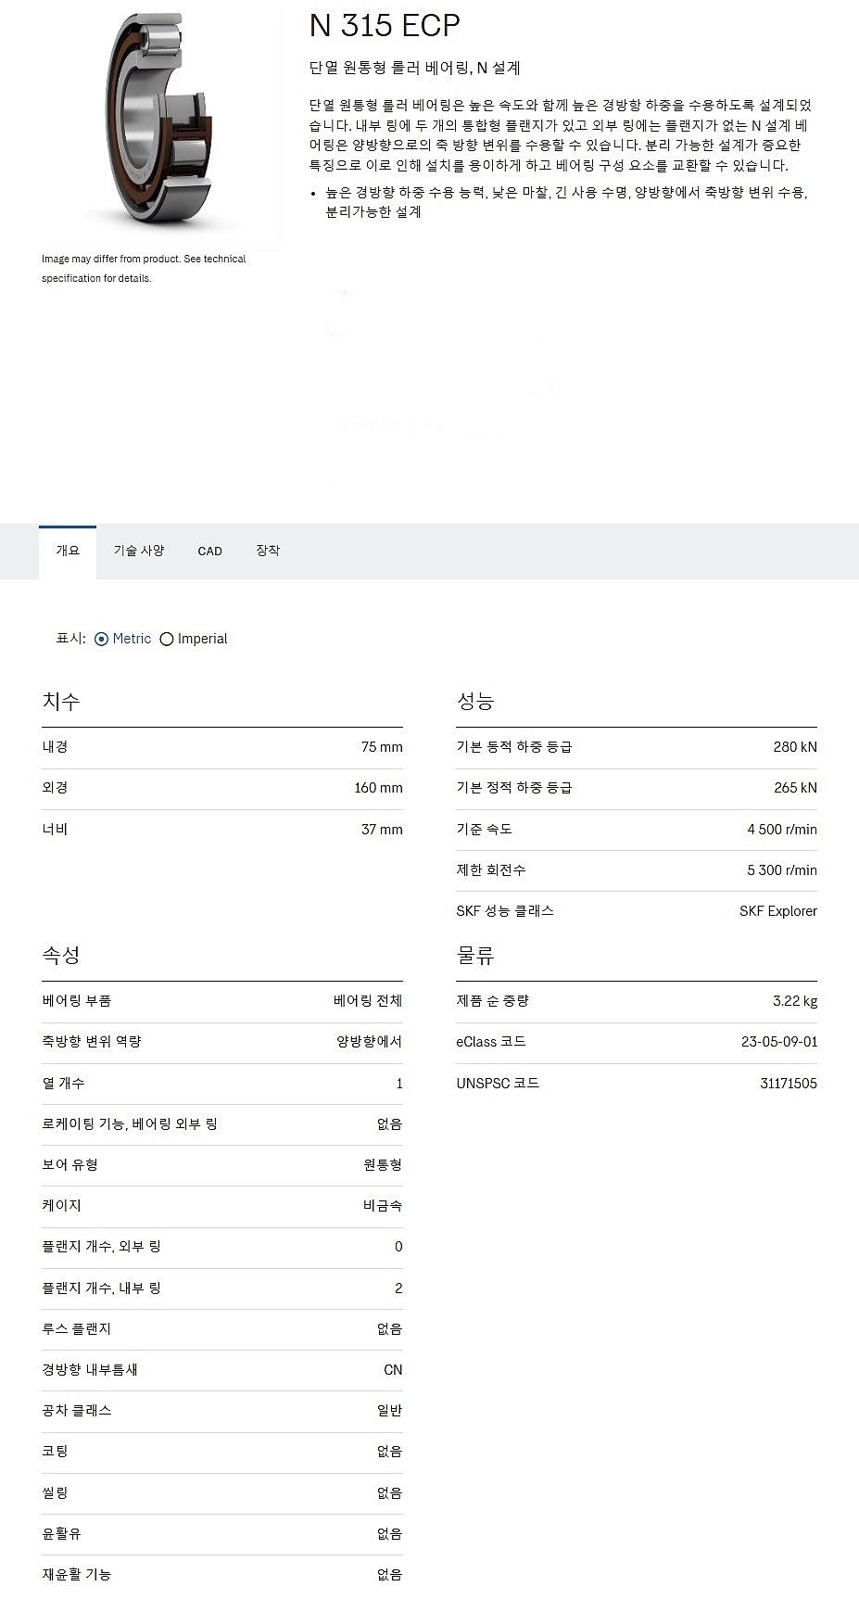Click the SKF Explorer value
Screen dimensions: 859x1612
click(778, 911)
